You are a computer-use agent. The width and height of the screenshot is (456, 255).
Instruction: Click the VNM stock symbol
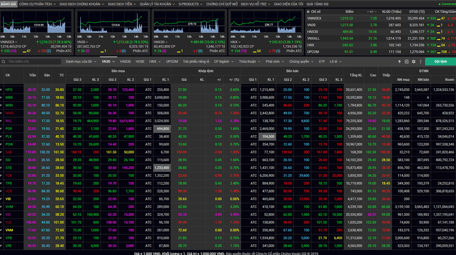(9, 230)
